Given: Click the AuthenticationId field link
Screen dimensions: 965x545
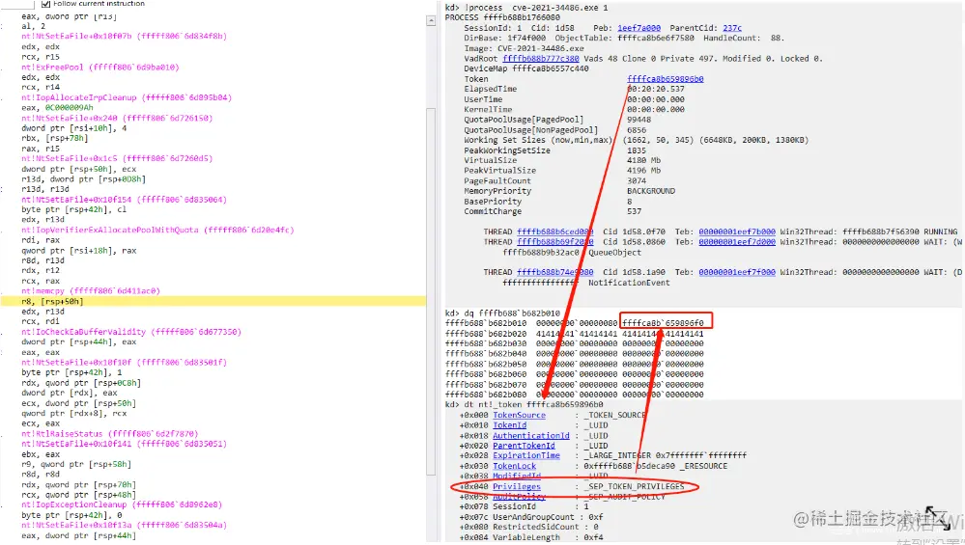Looking at the screenshot, I should [x=531, y=436].
